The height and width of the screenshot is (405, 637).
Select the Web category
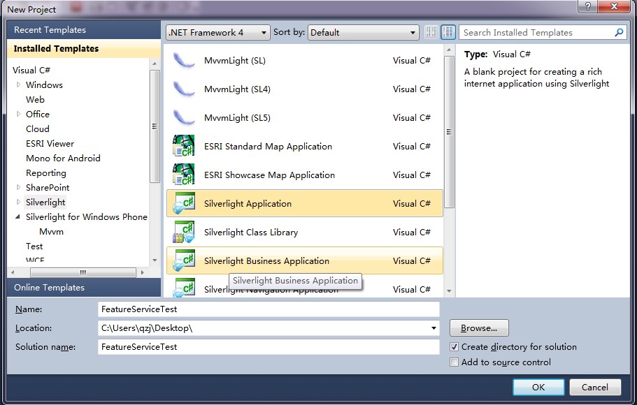[x=36, y=99]
